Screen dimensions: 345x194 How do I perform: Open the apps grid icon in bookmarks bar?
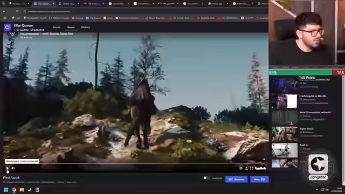[x=5, y=18]
